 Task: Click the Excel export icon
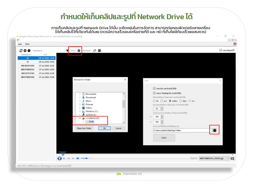tap(100, 51)
